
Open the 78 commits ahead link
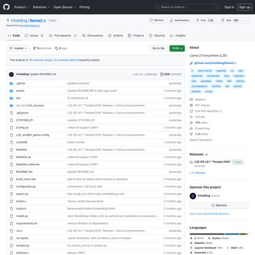coord(41,60)
